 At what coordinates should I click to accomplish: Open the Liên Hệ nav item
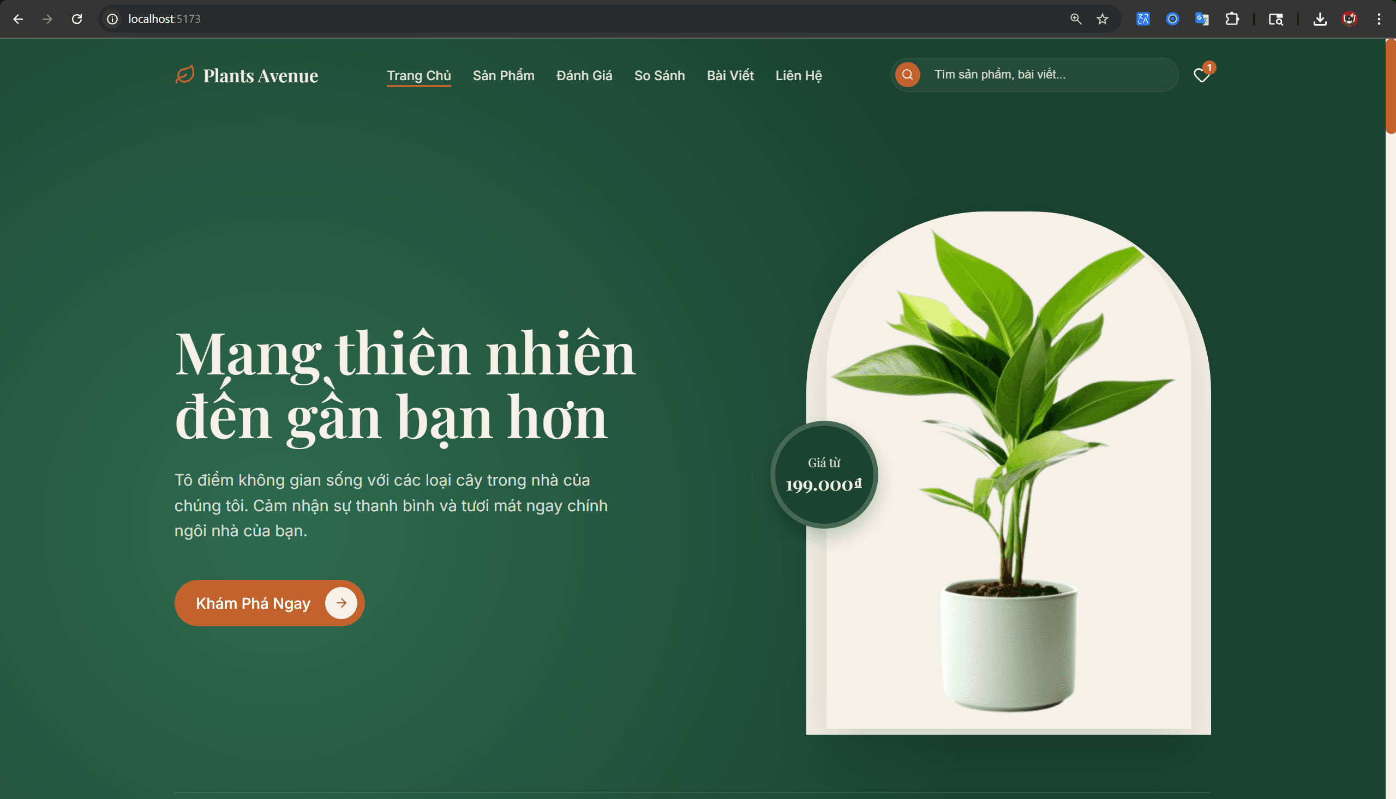(x=799, y=75)
